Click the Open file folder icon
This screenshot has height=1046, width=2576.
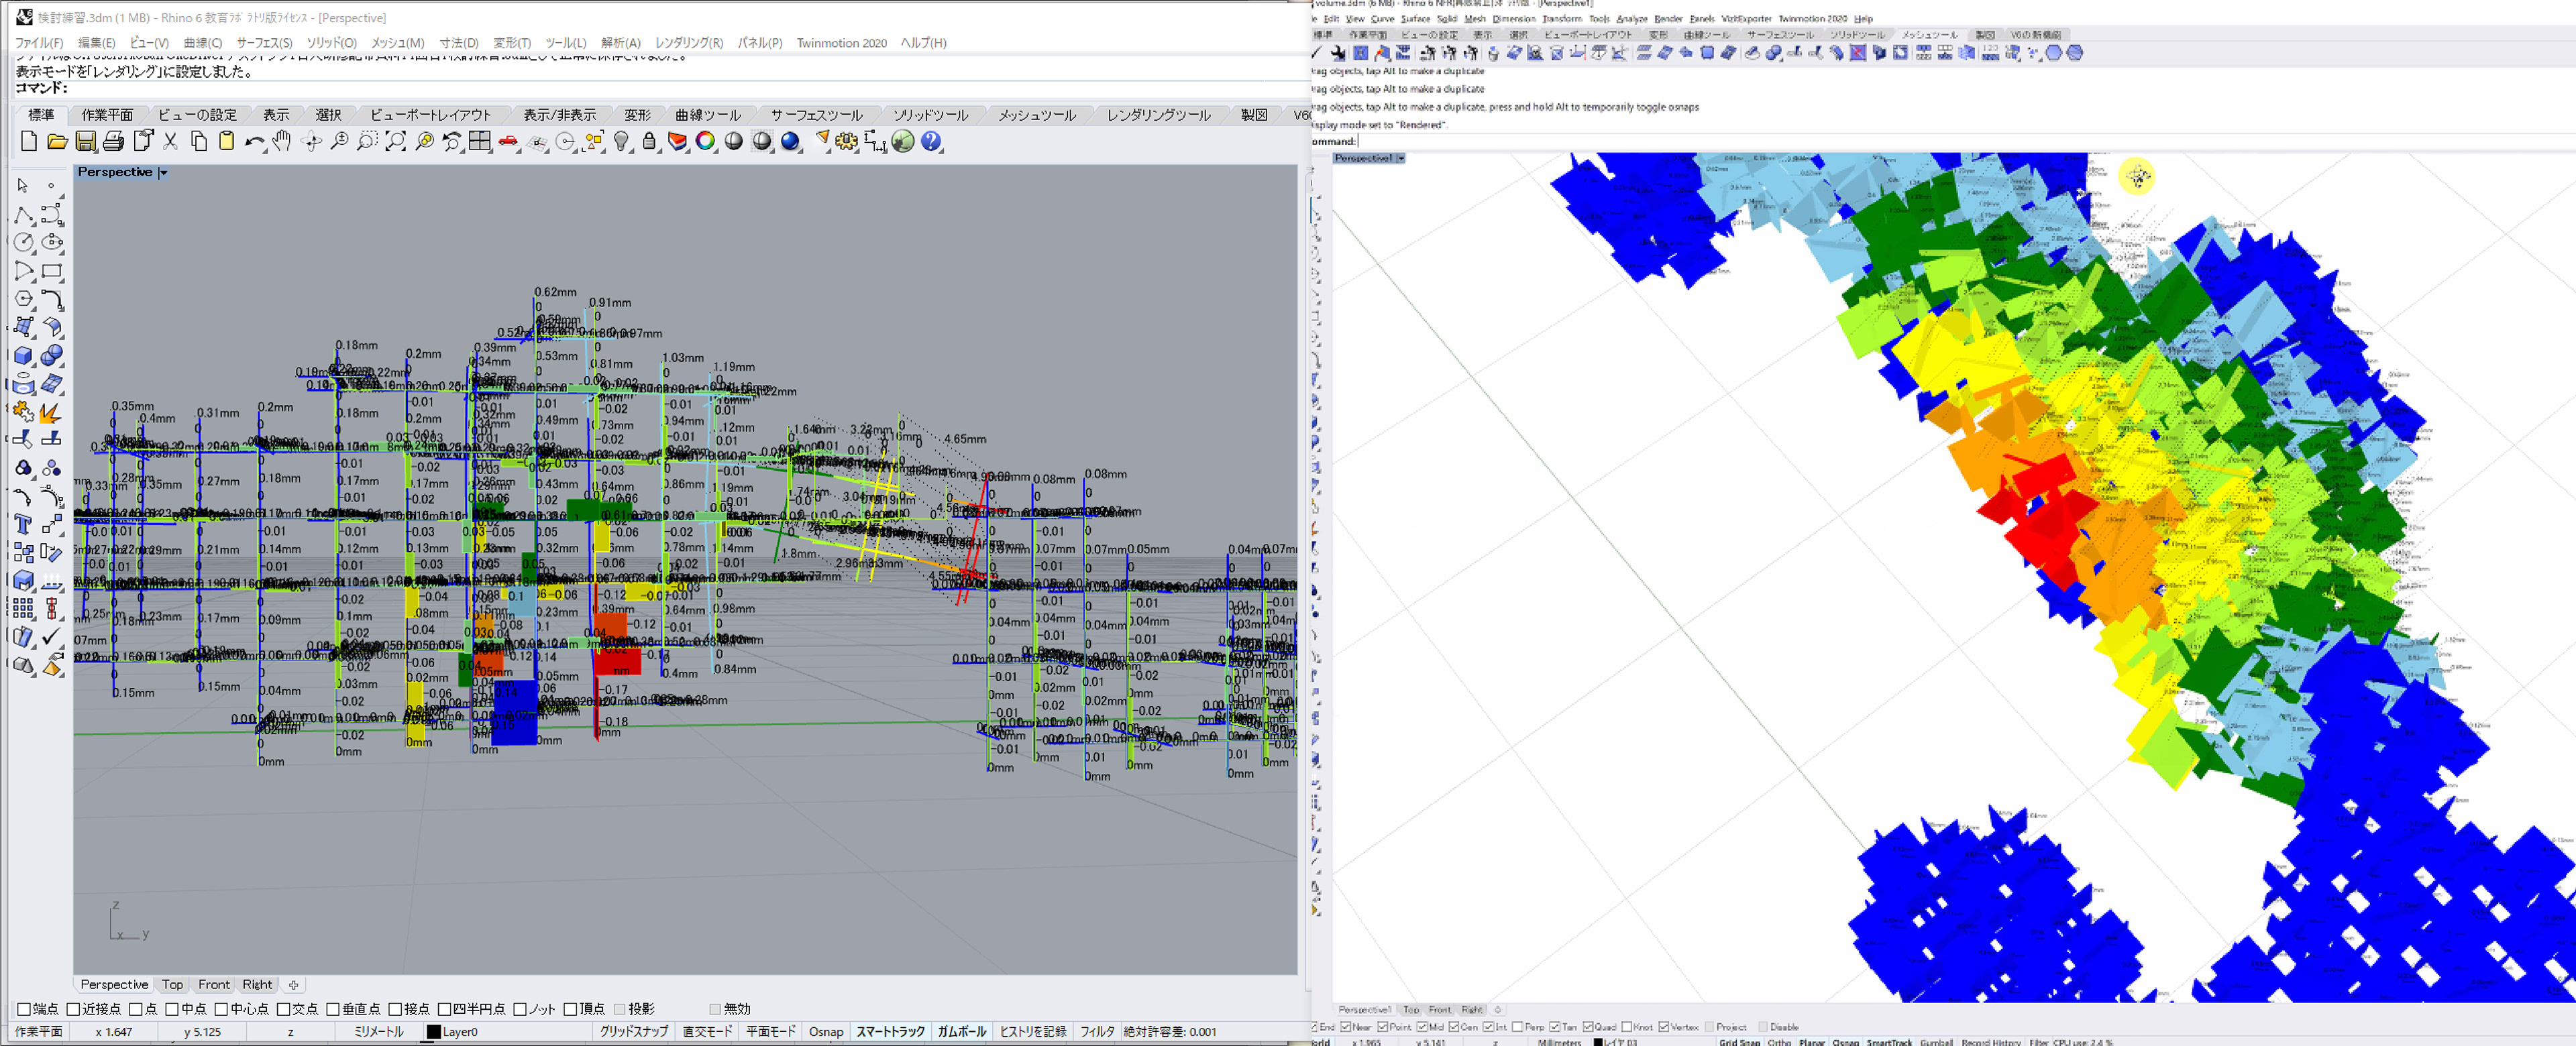[57, 142]
